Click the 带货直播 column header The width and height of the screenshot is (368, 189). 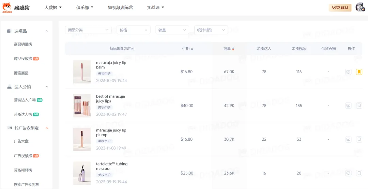(x=328, y=49)
